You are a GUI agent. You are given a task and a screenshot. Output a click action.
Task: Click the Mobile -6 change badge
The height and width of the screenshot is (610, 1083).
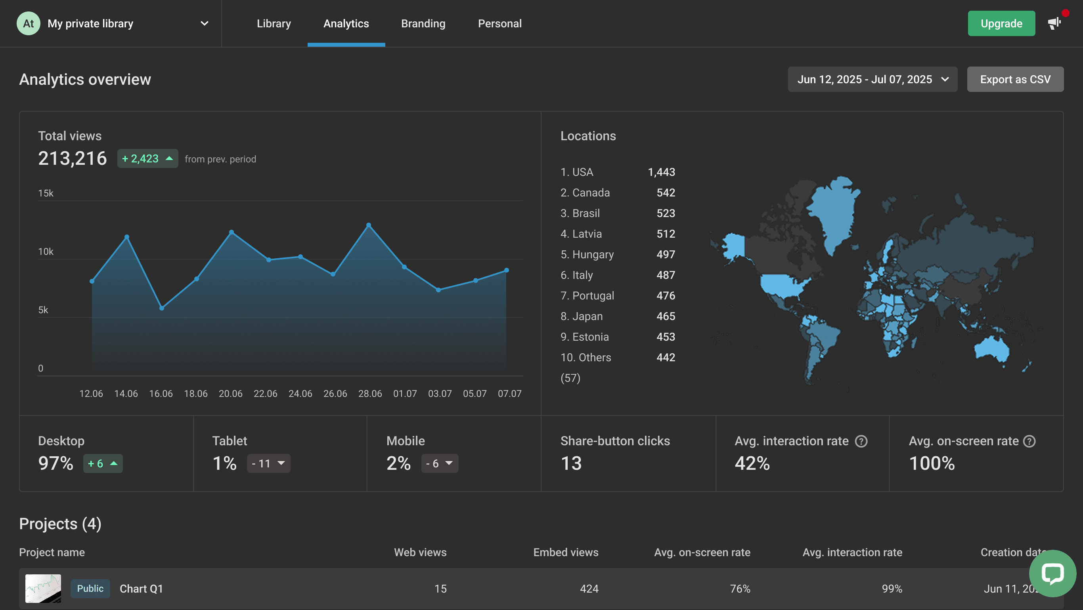point(439,463)
